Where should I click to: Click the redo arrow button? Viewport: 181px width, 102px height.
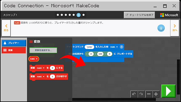point(141,94)
